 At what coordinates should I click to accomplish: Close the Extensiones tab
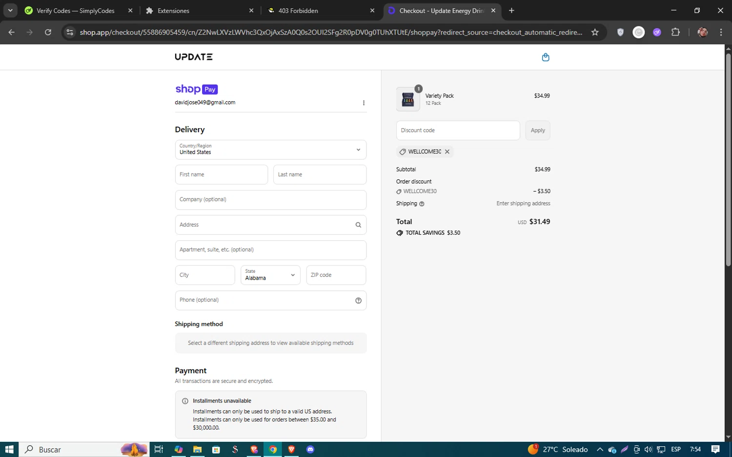251,10
